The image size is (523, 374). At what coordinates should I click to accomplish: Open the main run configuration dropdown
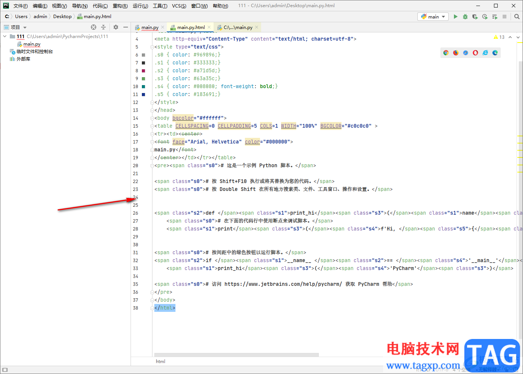(433, 17)
